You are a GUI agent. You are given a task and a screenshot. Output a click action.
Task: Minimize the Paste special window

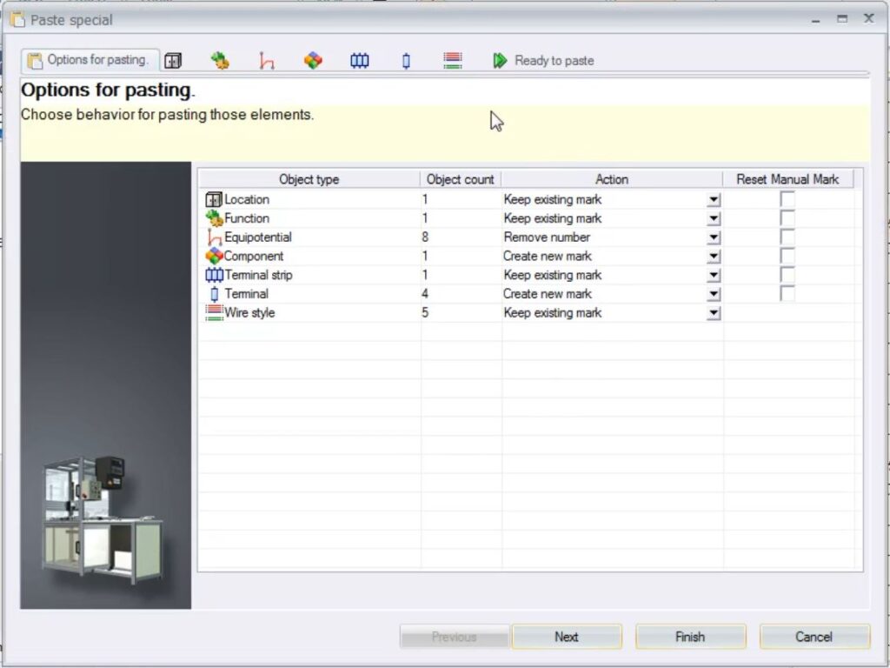(815, 20)
